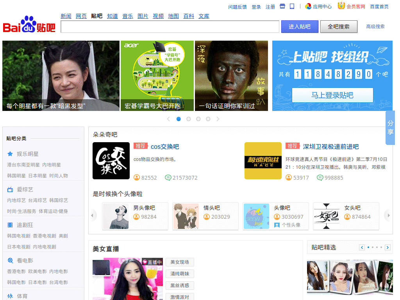This screenshot has width=400, height=300.
Task: Click the TV icon beside 爱综艺
Action: (x=10, y=189)
